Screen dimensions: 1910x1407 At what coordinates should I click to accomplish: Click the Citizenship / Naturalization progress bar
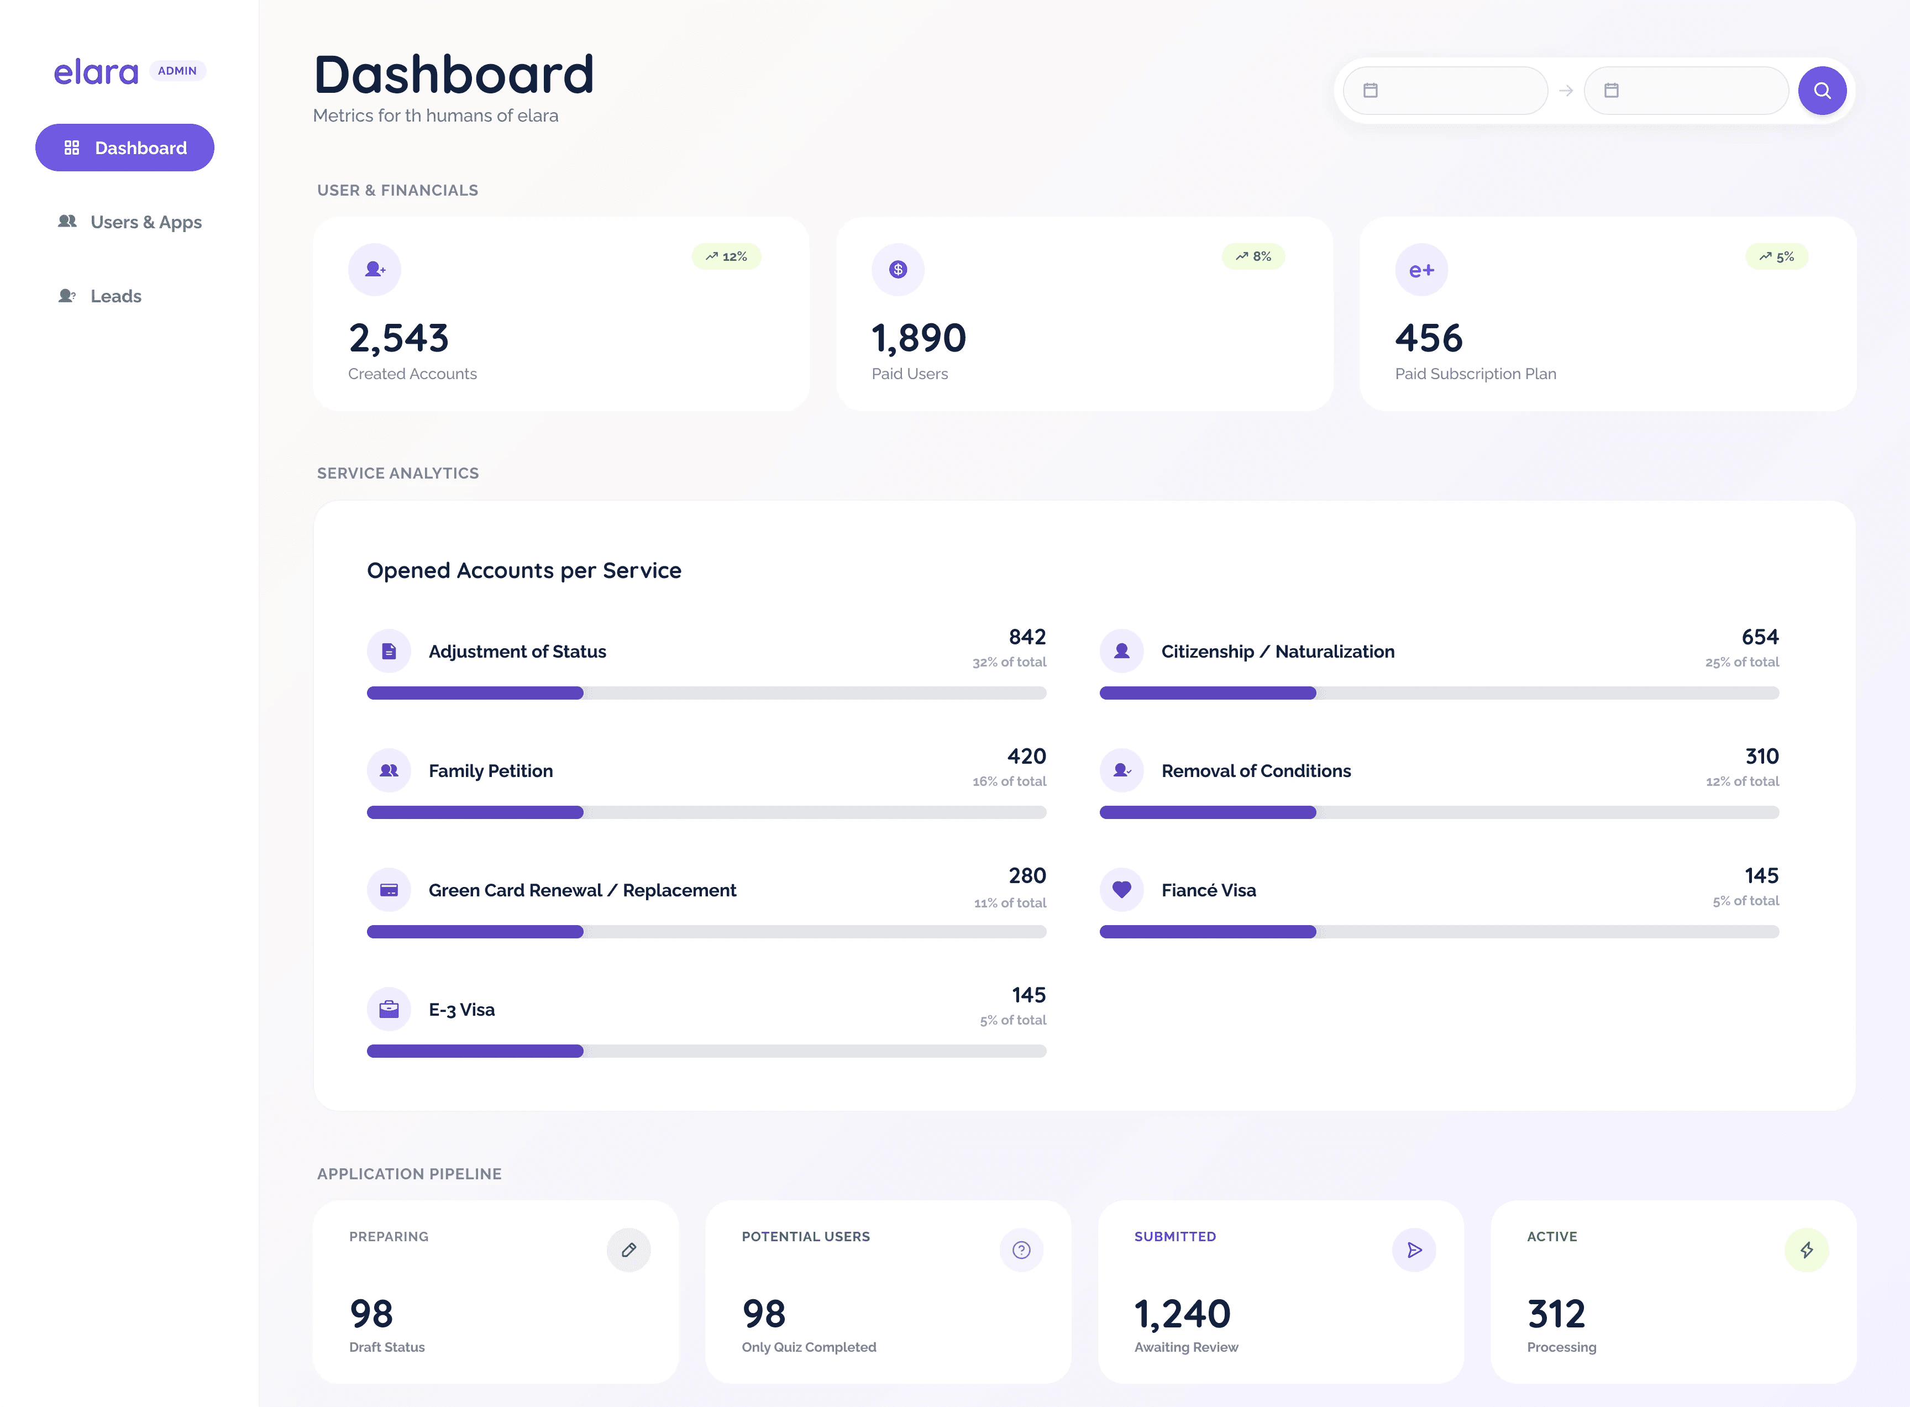[x=1439, y=694]
